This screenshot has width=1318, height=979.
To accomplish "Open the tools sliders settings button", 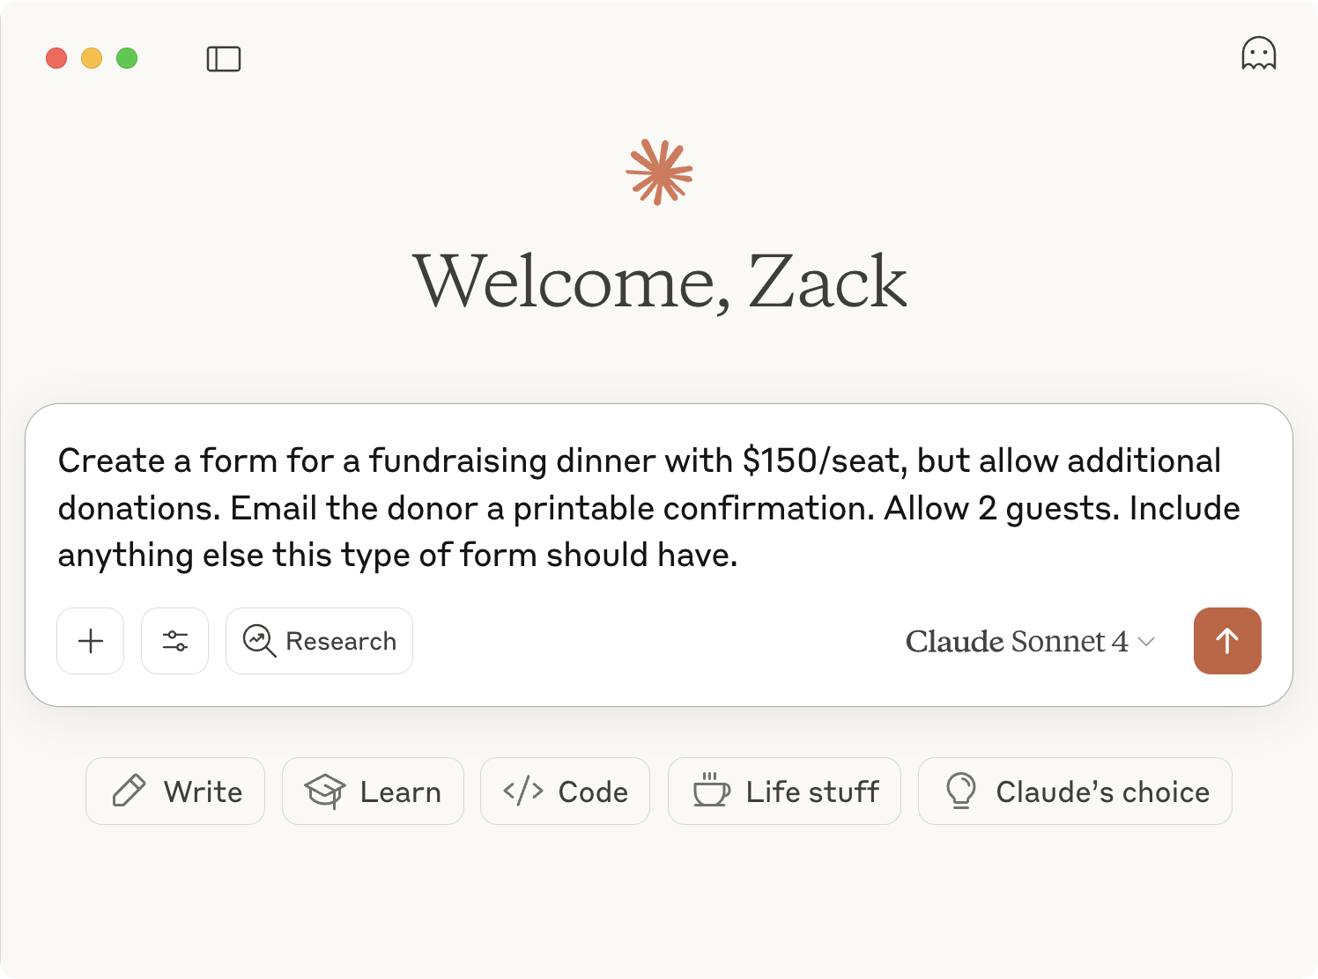I will (175, 641).
